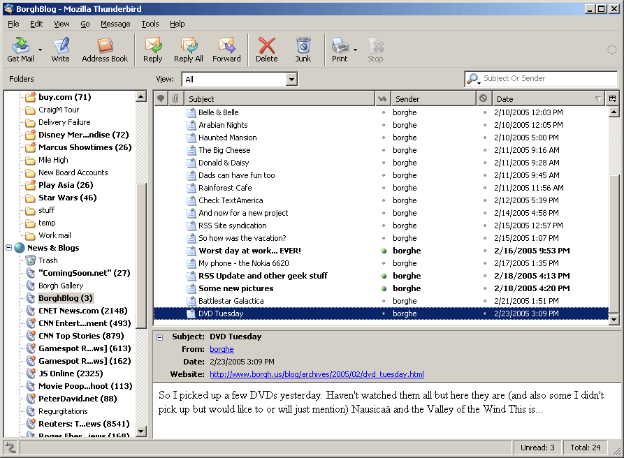Toggle junk status of Haunted Mansion message
This screenshot has height=458, width=624.
tap(485, 138)
